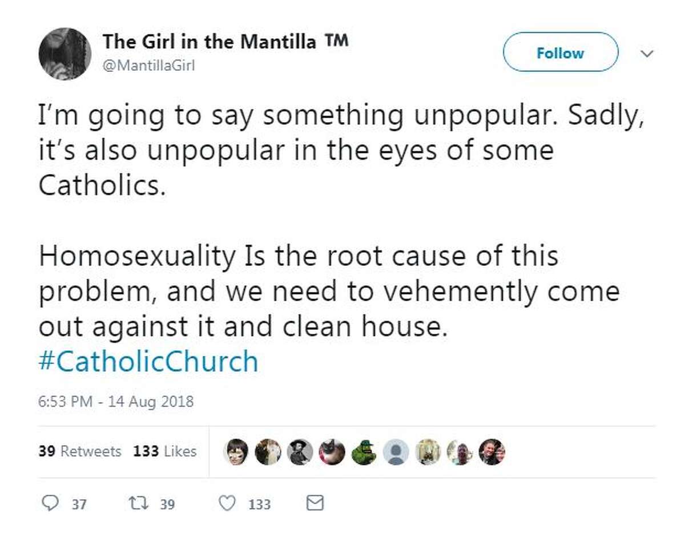Click the heart icon to like the tweet

[227, 503]
